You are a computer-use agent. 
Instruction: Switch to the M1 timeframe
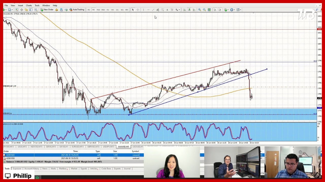click(89, 10)
